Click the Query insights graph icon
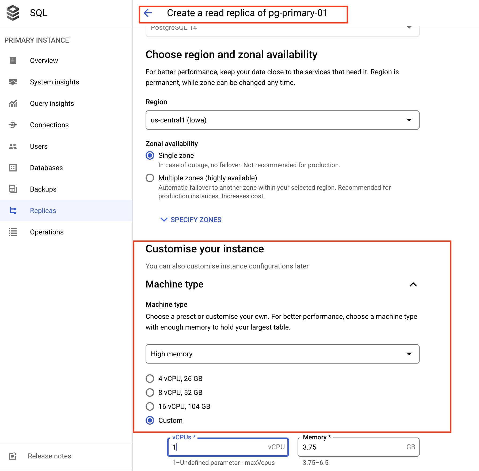This screenshot has height=471, width=479. 13,103
